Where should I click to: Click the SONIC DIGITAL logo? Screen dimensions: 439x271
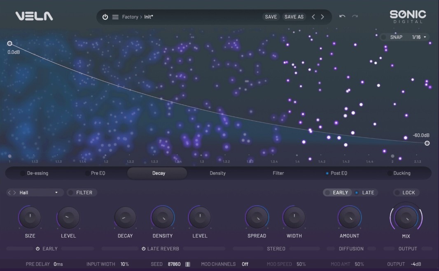(x=407, y=15)
